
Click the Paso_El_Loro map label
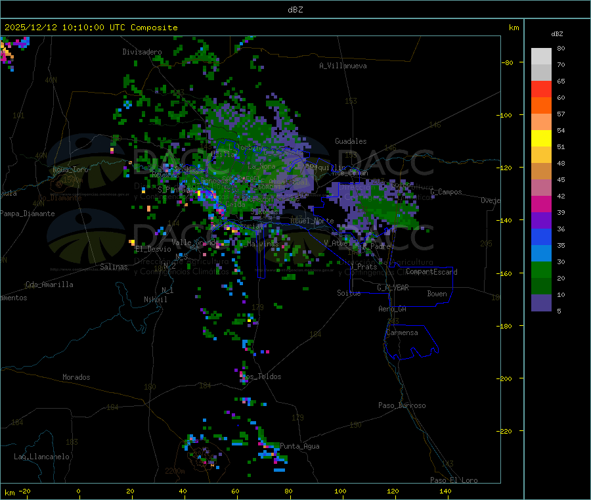pos(454,480)
